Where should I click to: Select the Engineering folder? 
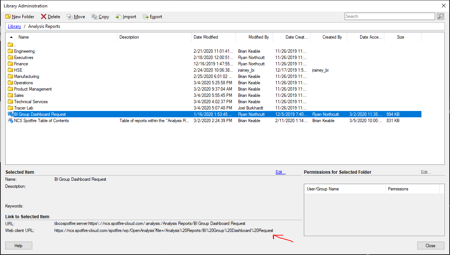pos(24,51)
